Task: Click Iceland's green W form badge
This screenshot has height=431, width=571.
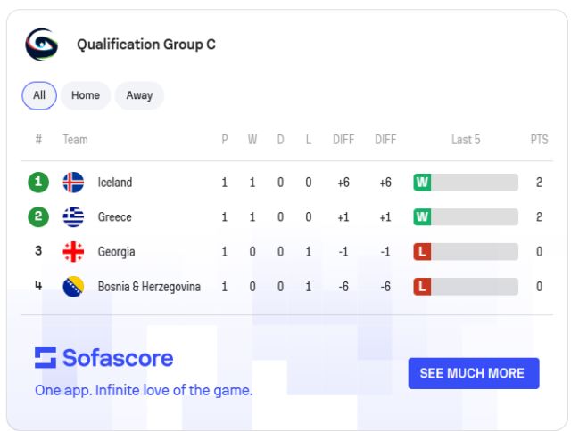Action: click(x=422, y=183)
